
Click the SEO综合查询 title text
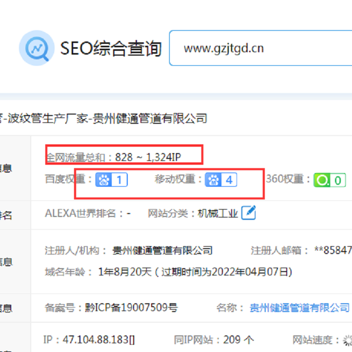[111, 48]
